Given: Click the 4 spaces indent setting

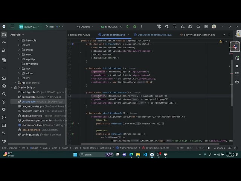Looking at the screenshot, I should coord(219,148).
